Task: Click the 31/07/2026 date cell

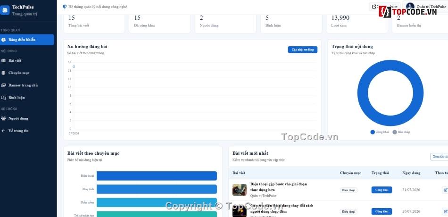Action: tap(411, 190)
